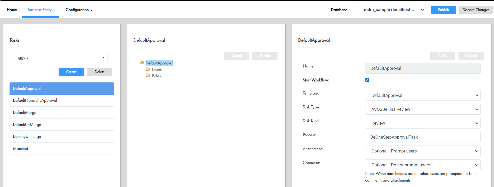Image resolution: width=494 pixels, height=187 pixels.
Task: Click the Publish button
Action: [443, 10]
